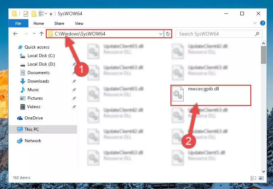Click the address bar path C:\Windows\SysWOW64
The width and height of the screenshot is (273, 189).
point(80,34)
